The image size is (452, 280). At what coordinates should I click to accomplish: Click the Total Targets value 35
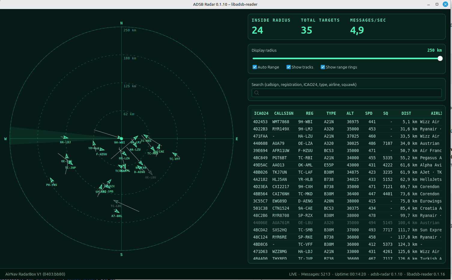pos(307,30)
